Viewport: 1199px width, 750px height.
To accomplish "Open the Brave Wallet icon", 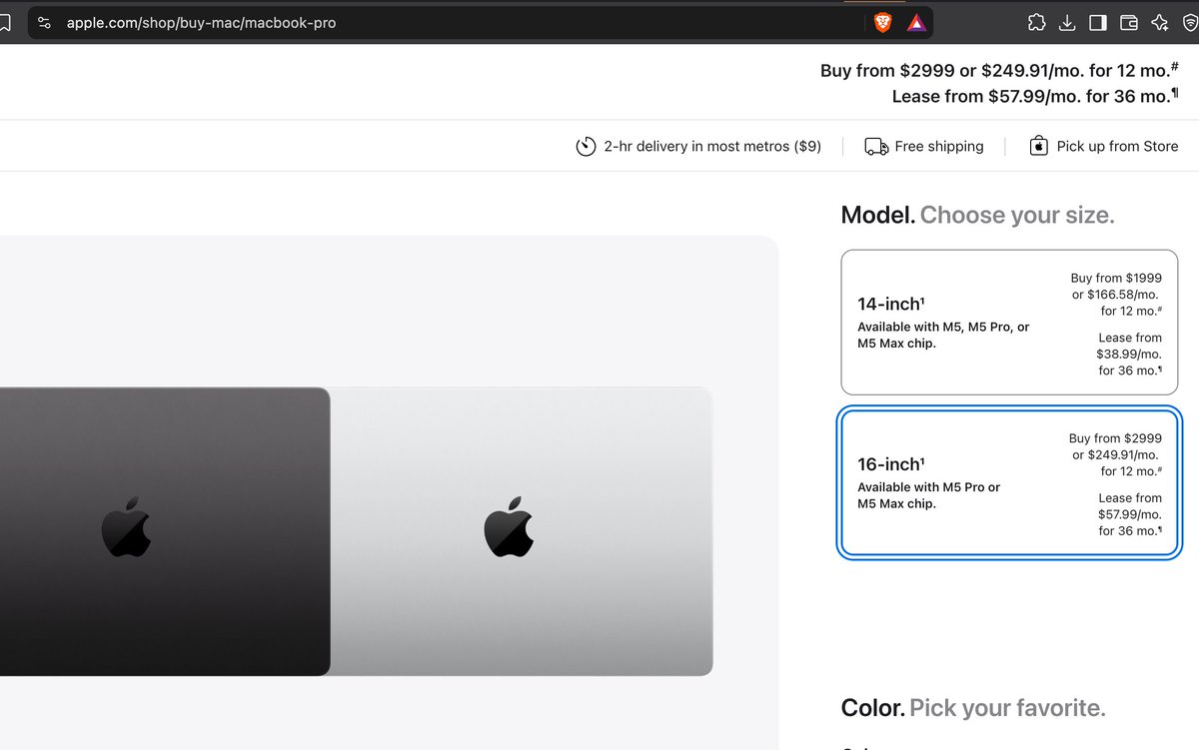I will click(x=1129, y=22).
